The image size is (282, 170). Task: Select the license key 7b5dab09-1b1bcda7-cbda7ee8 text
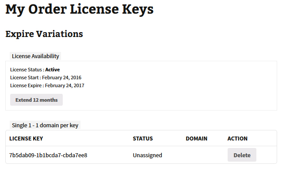[x=48, y=155]
